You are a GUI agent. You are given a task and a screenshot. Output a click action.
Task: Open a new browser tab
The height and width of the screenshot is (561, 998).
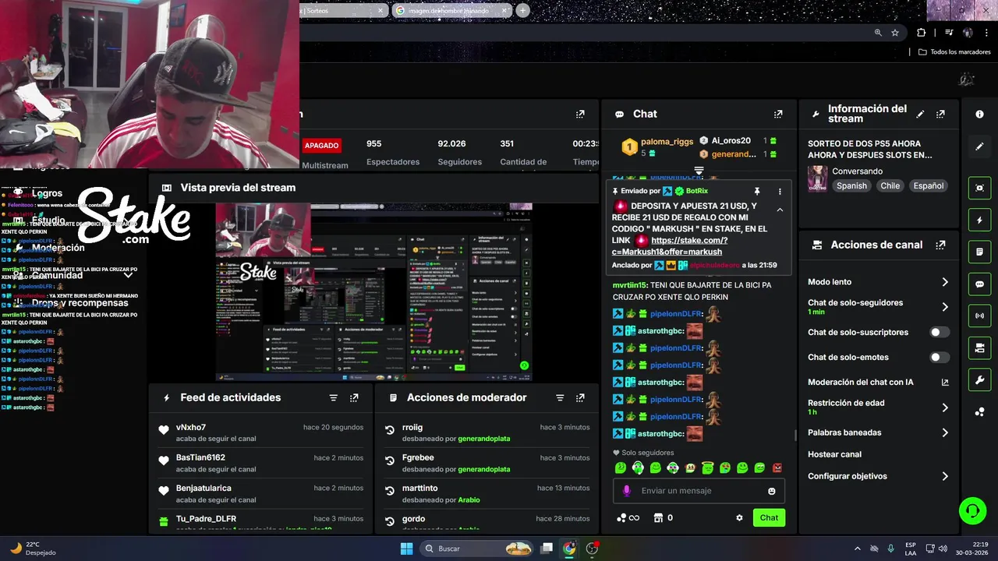click(522, 10)
